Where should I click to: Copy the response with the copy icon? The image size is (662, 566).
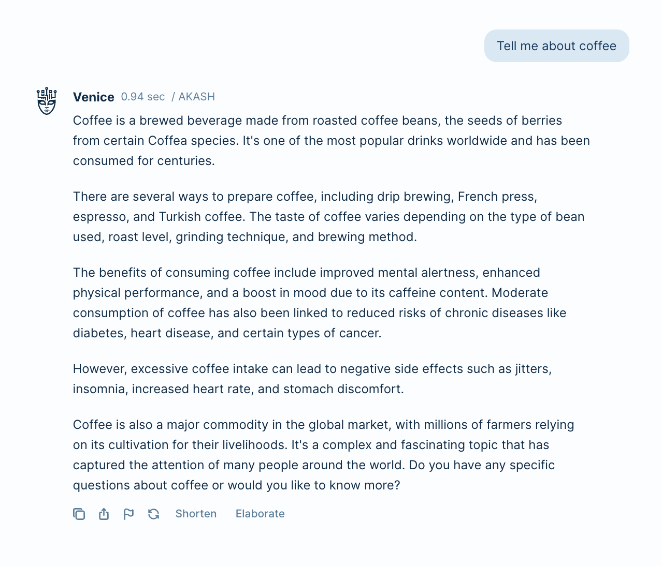(79, 514)
